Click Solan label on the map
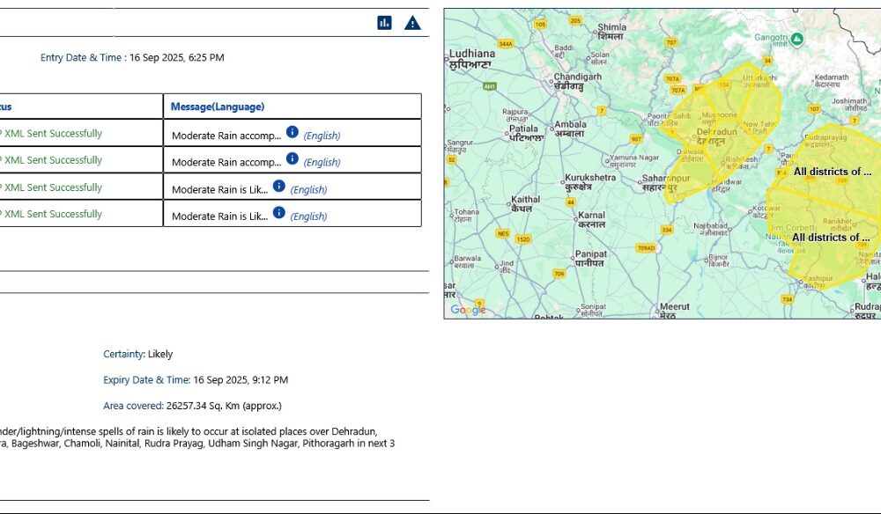Image resolution: width=881 pixels, height=514 pixels. pos(599,58)
